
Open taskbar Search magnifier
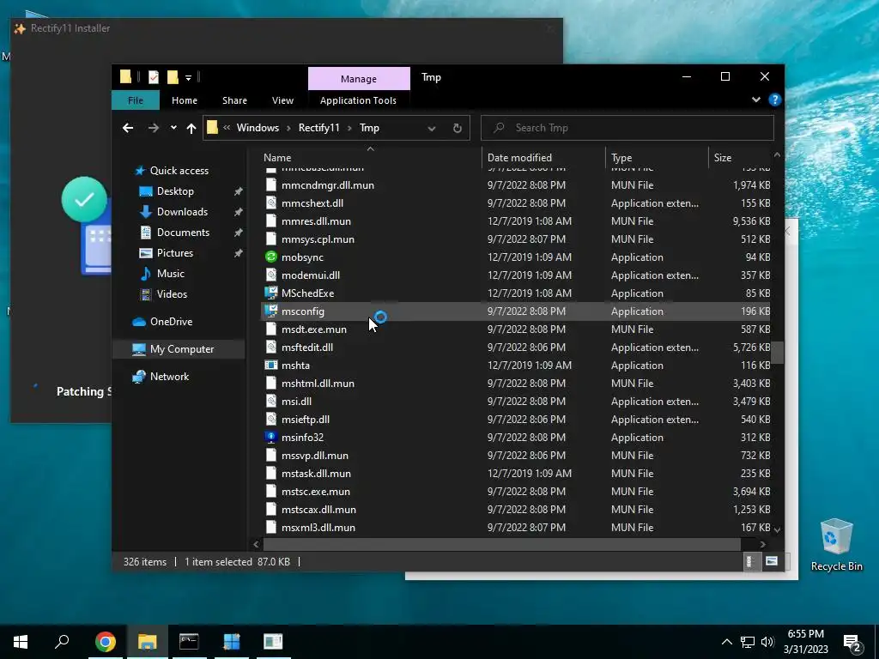(62, 641)
